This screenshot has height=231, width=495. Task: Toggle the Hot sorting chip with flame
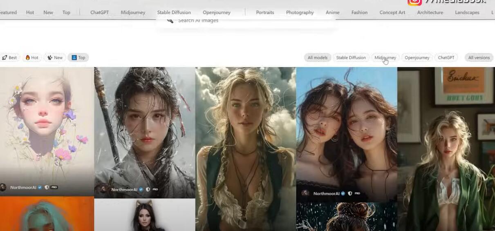32,58
